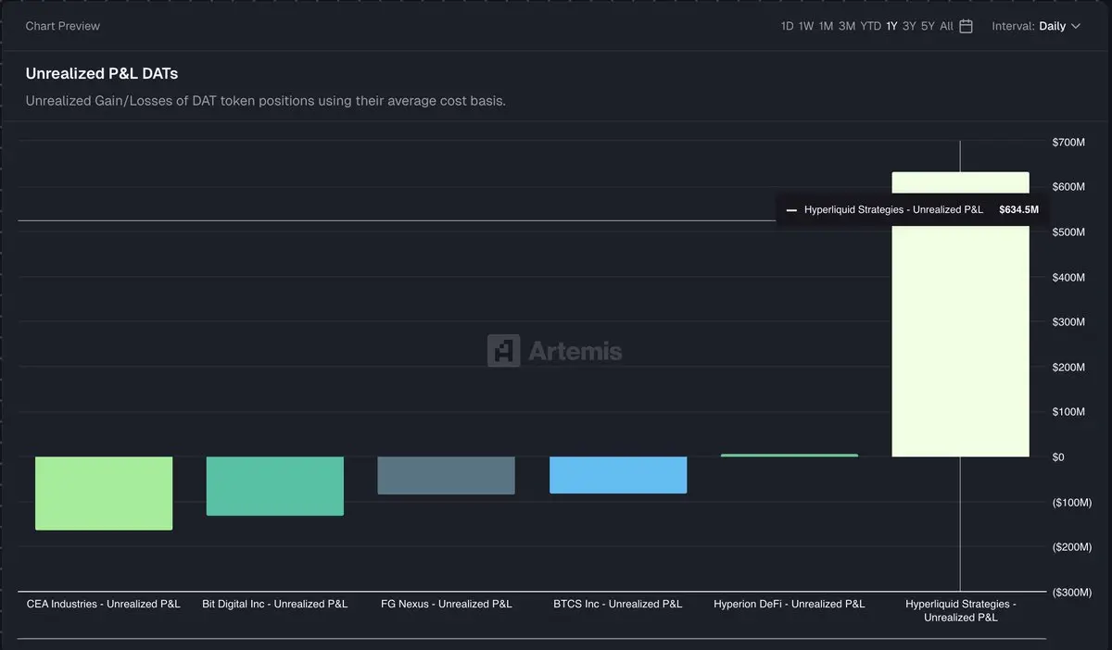Click the BTCS Inc blue bar

coord(618,474)
